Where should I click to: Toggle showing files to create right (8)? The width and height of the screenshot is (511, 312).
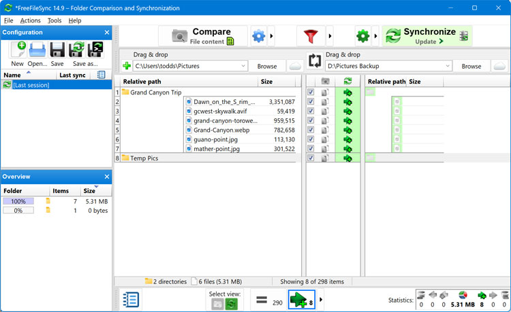click(x=302, y=300)
